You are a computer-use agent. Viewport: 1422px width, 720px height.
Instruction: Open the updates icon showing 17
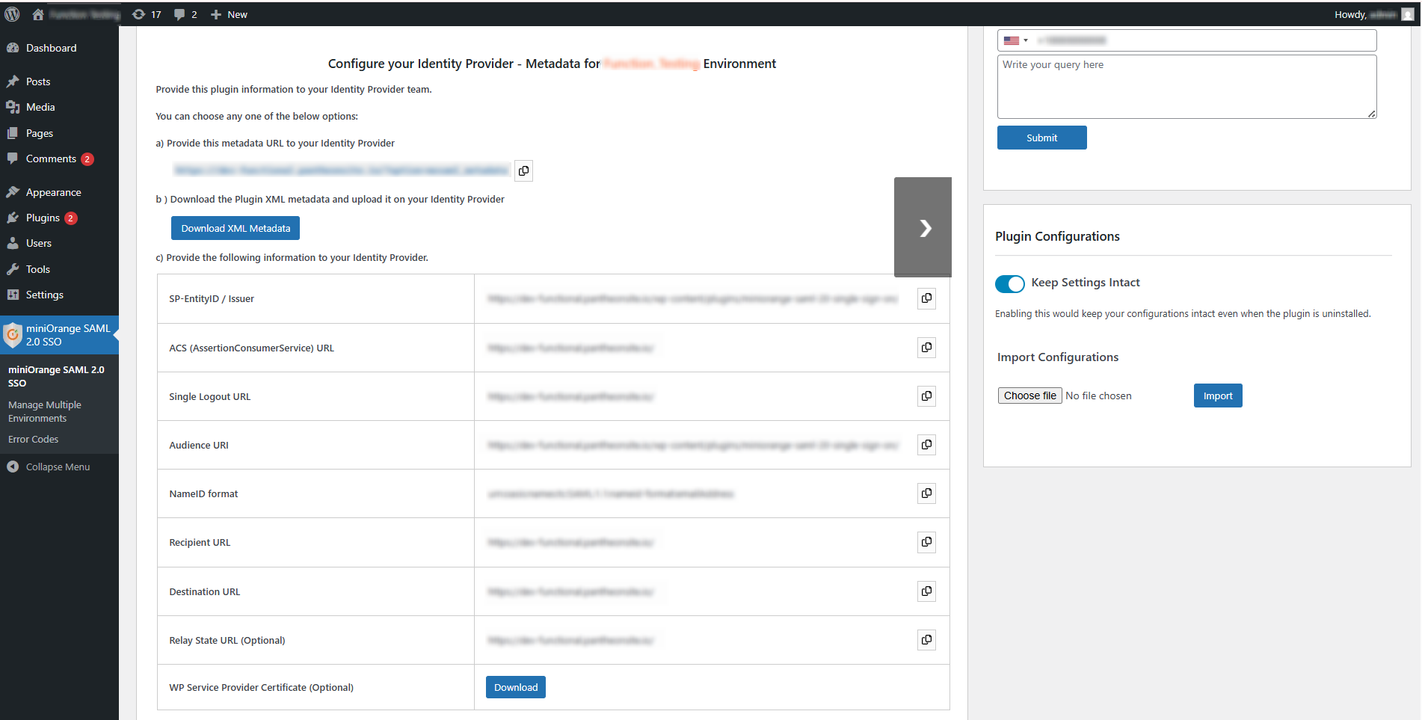(138, 14)
